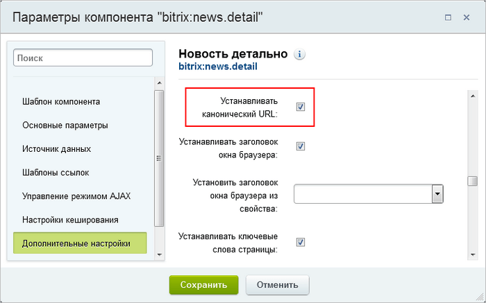The height and width of the screenshot is (303, 486).
Task: Click into the "Поиск" search field
Action: click(83, 58)
